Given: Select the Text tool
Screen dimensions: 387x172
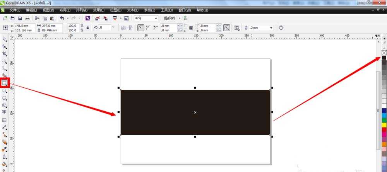Looking at the screenshot, I should point(5,112).
